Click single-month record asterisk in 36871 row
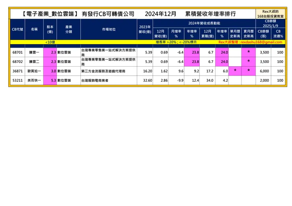The image size is (292, 206). (x=235, y=71)
